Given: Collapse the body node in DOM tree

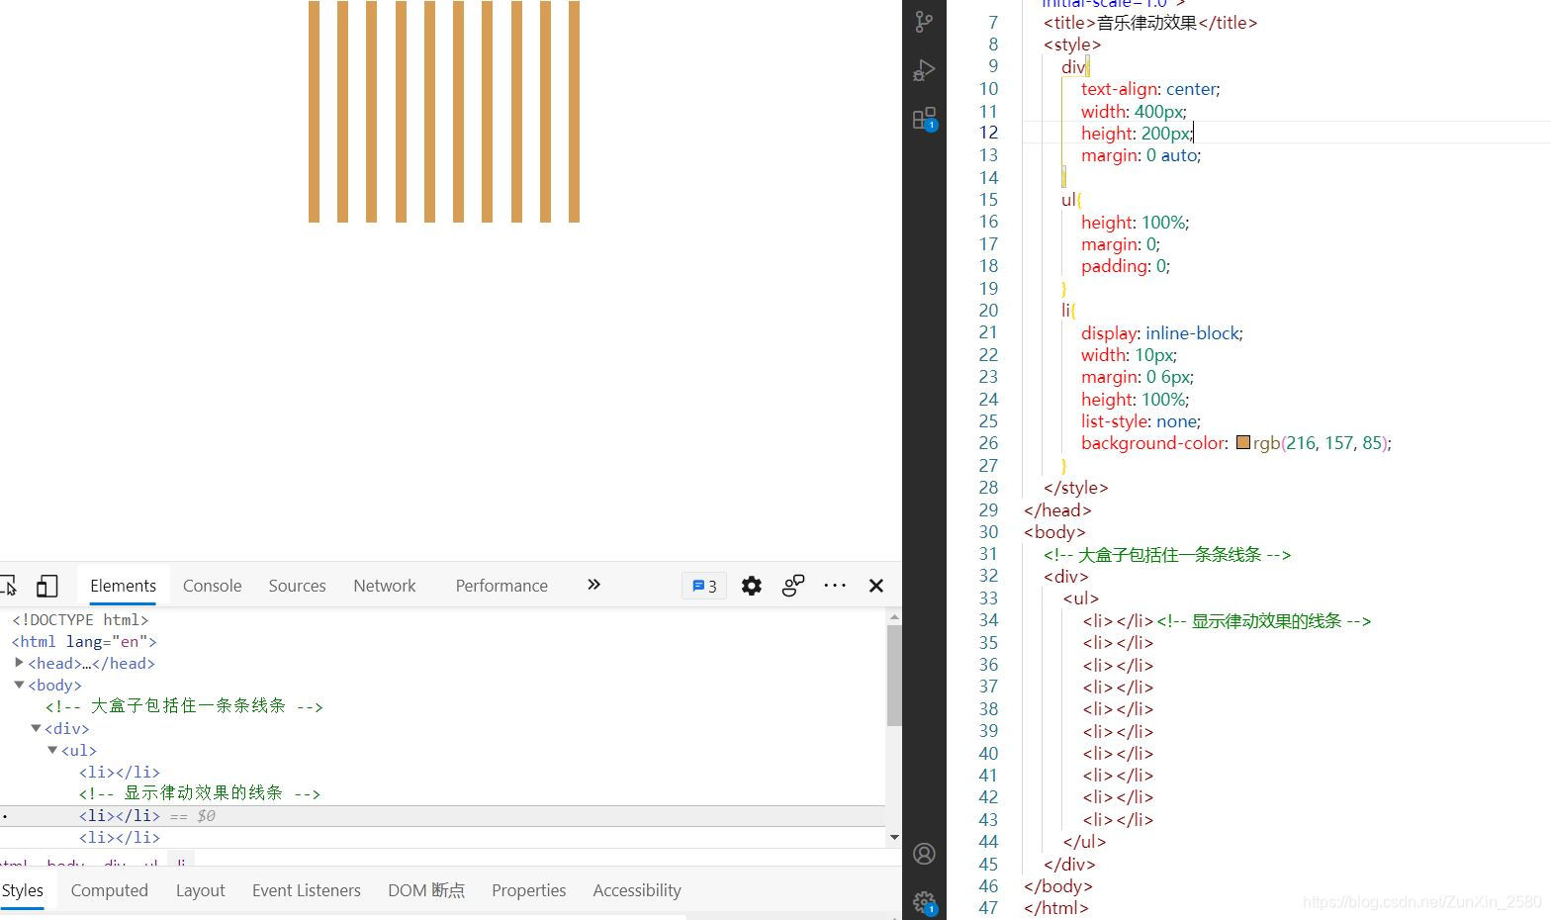Looking at the screenshot, I should click(19, 684).
